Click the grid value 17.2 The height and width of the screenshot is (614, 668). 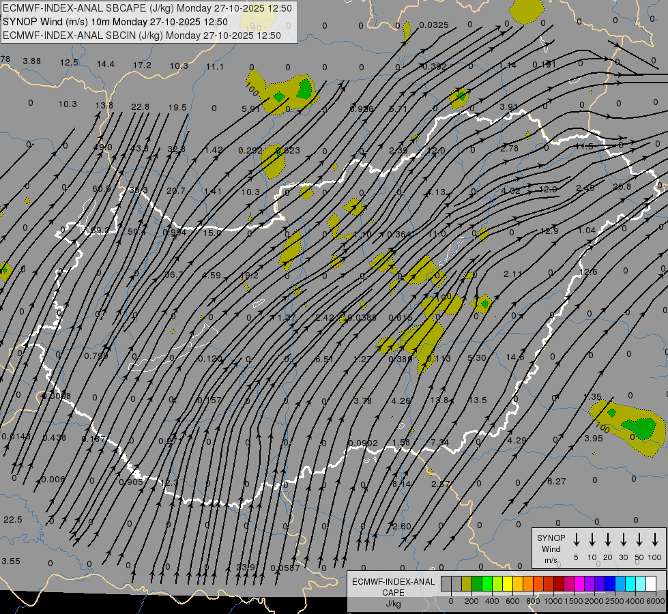coord(142,65)
